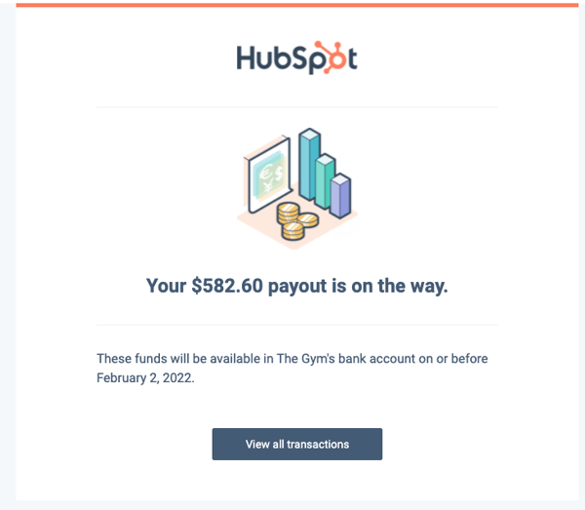Click the word 'payout' in the headline
Viewport: 585px width, 510px height.
tap(297, 287)
